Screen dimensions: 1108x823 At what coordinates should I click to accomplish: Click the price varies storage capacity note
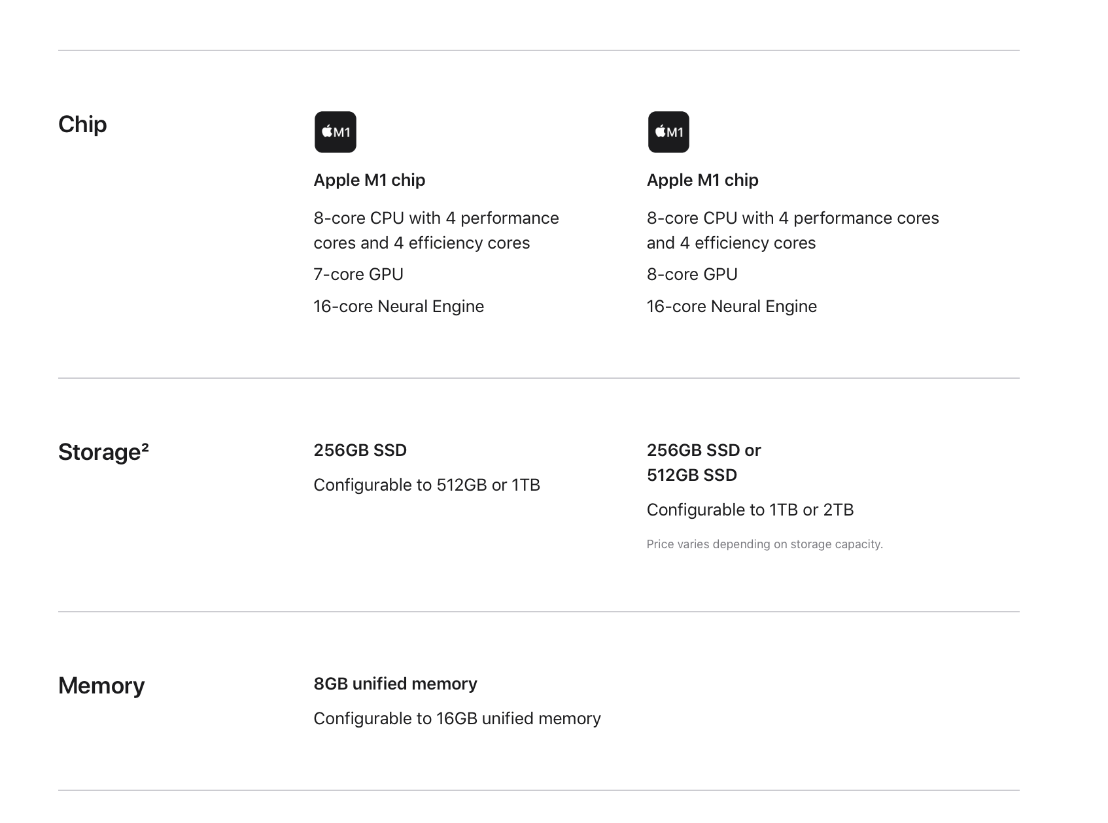(x=764, y=544)
